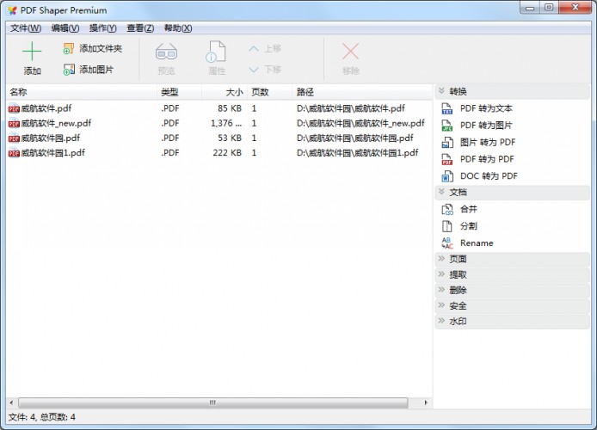Click the 合并 merge icon
This screenshot has width=597, height=430.
point(447,209)
